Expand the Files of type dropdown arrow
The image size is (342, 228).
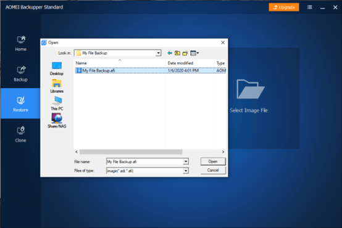(186, 171)
